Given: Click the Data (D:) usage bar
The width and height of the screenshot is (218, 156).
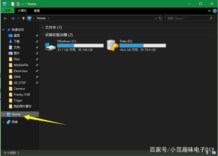Looking at the screenshot, I should click(x=143, y=46).
